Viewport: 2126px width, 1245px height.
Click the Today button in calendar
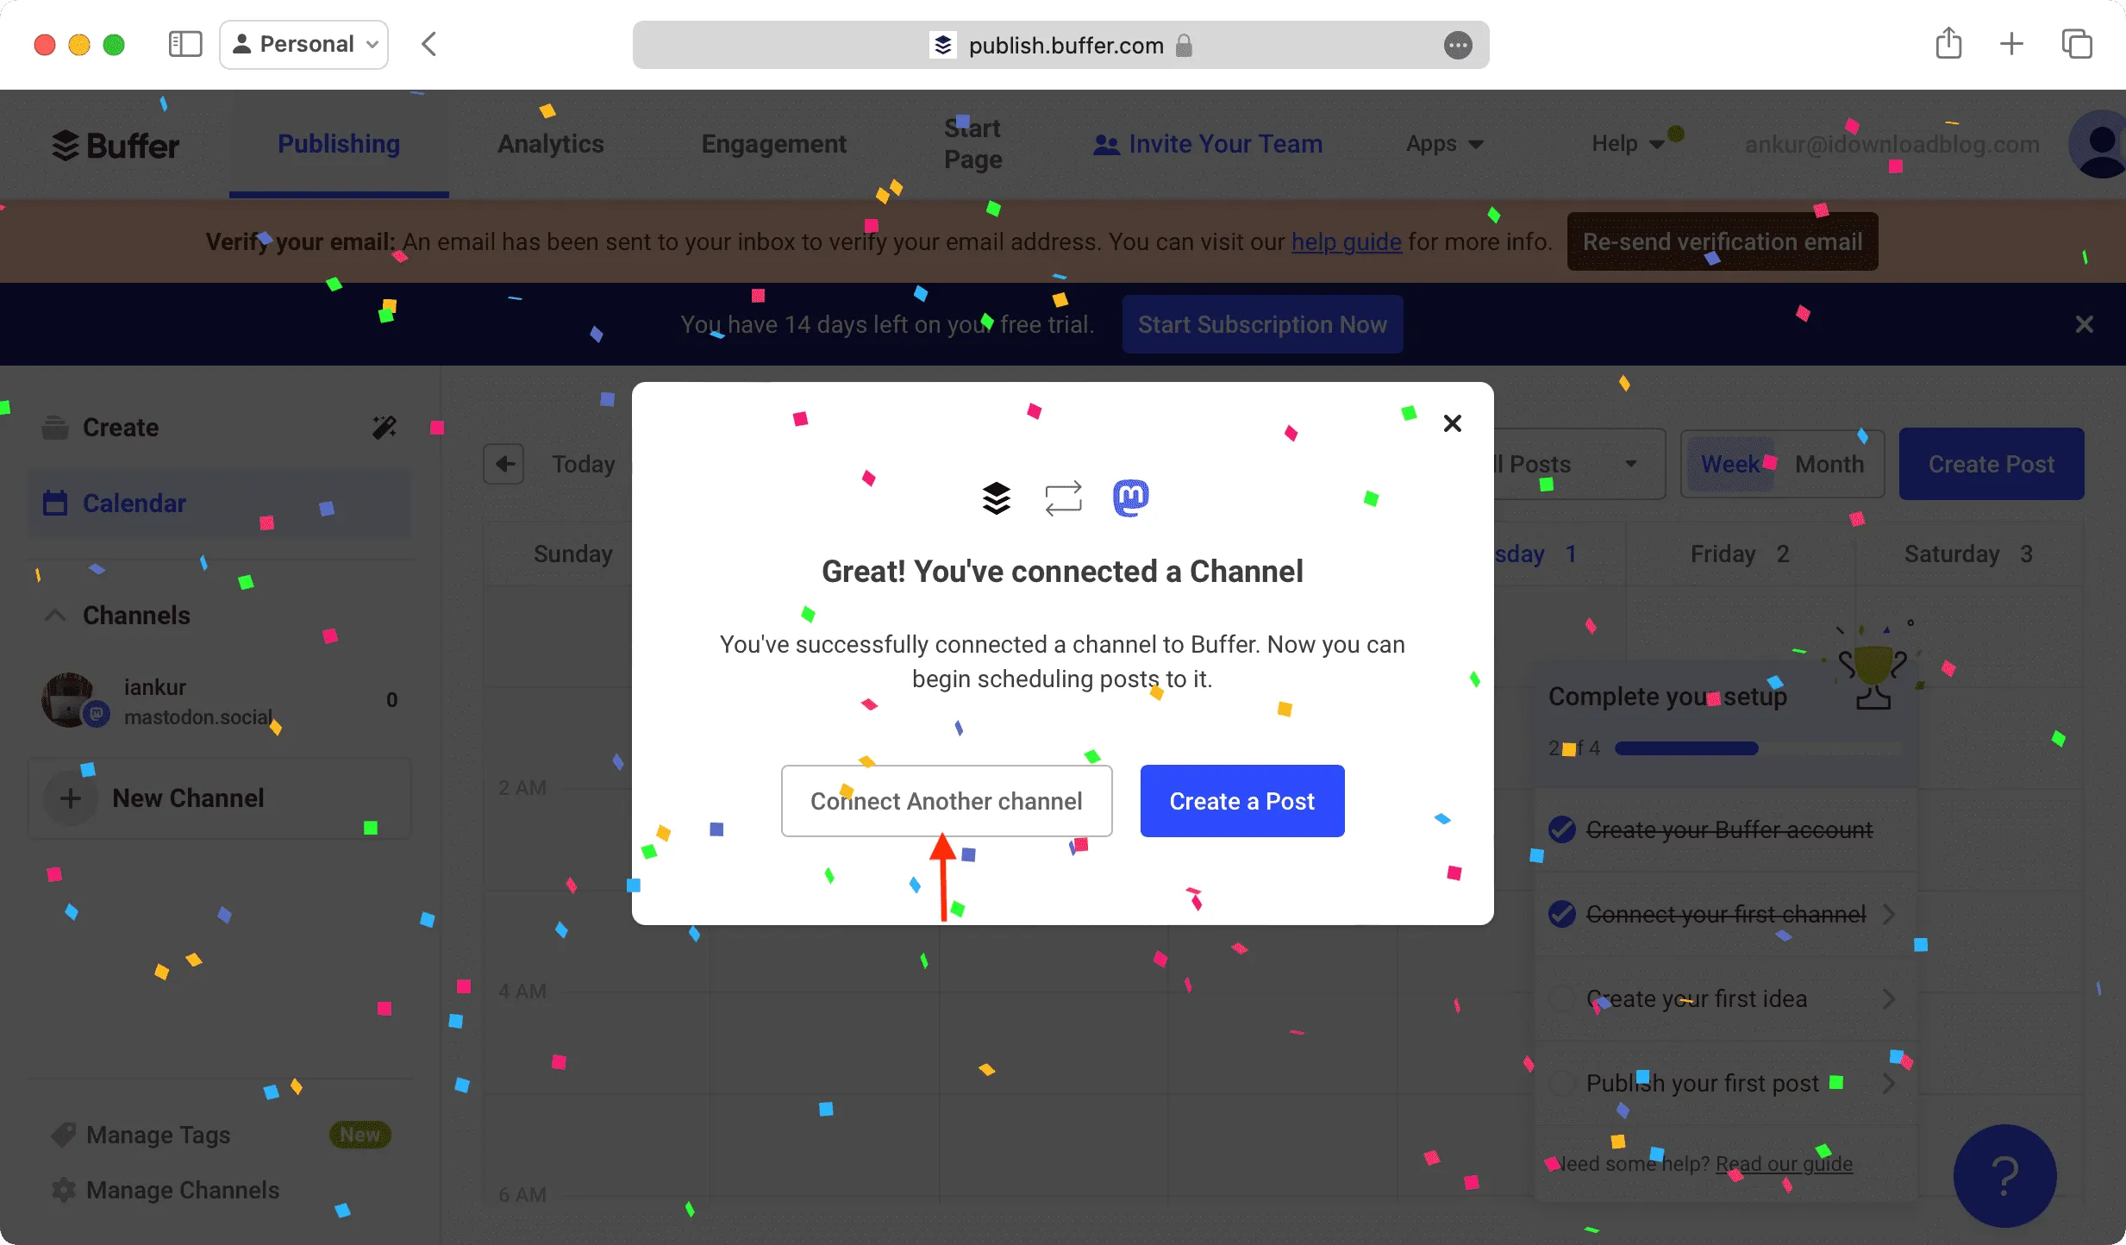(584, 464)
